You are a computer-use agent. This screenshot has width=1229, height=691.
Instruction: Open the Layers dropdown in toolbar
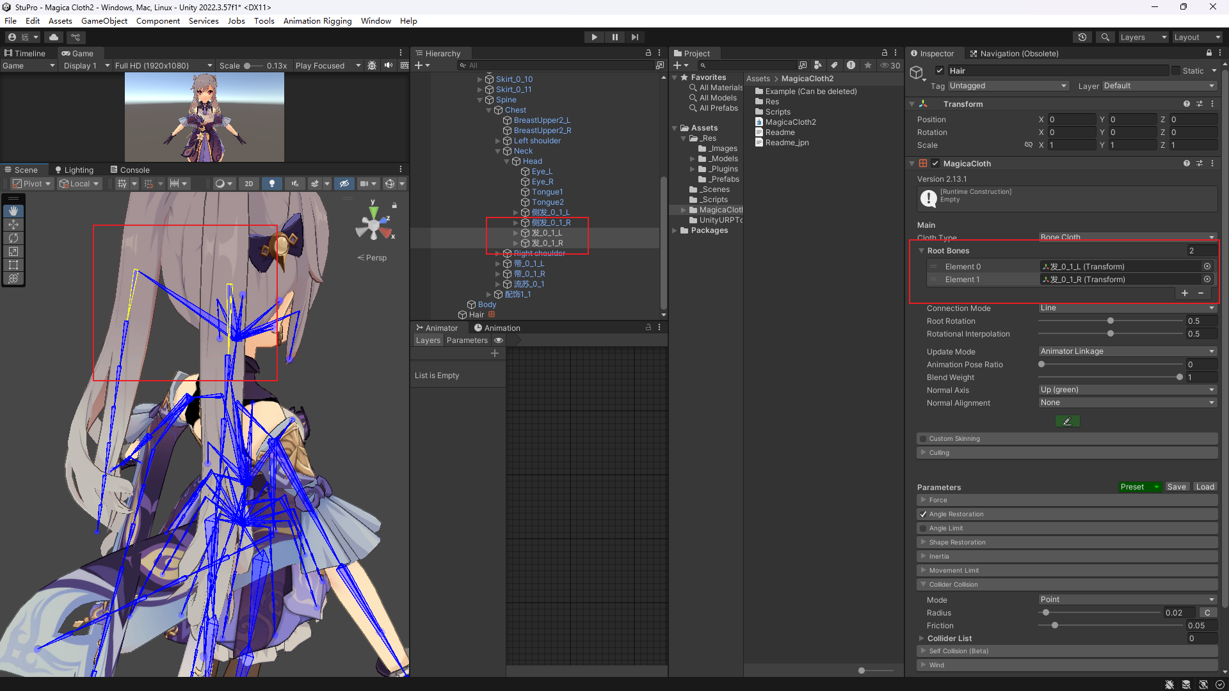click(x=1143, y=37)
